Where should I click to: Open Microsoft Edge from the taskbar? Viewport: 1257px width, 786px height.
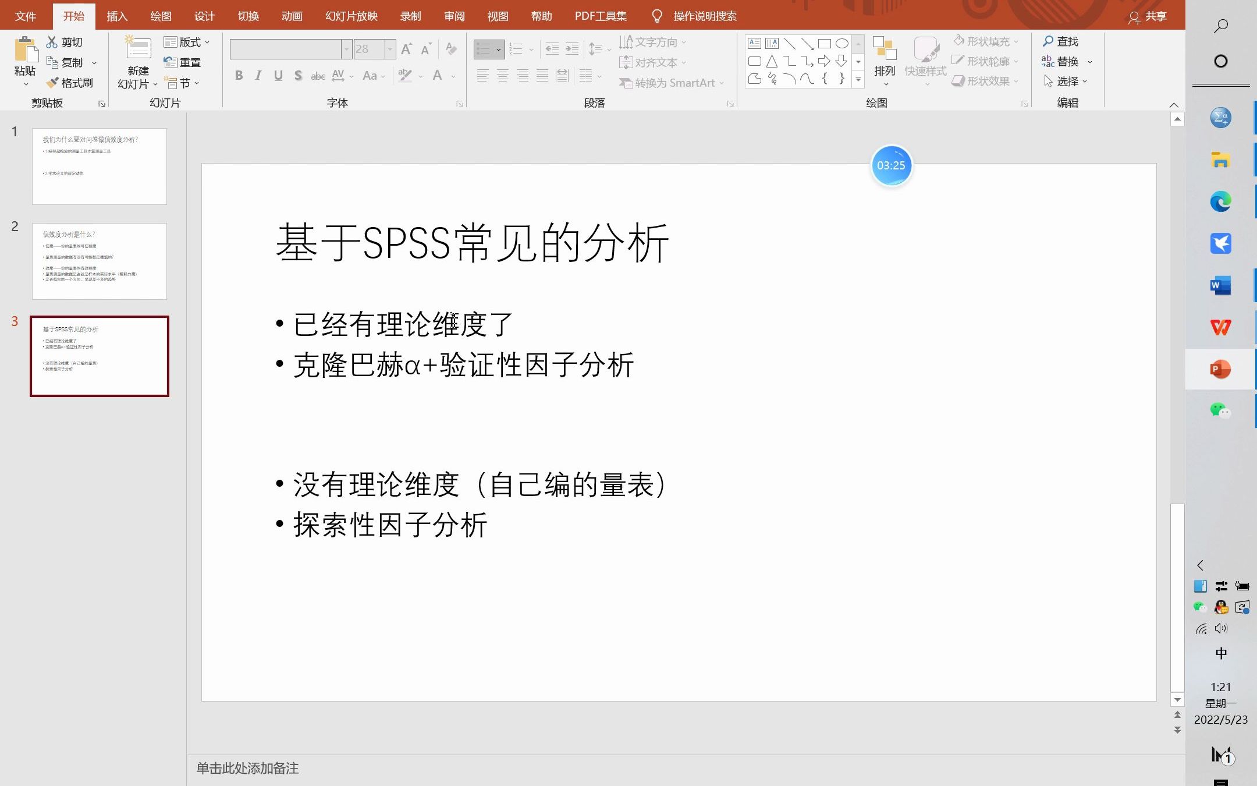(x=1220, y=202)
